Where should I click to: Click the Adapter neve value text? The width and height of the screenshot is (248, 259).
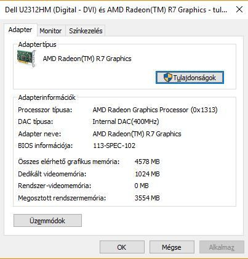[137, 134]
